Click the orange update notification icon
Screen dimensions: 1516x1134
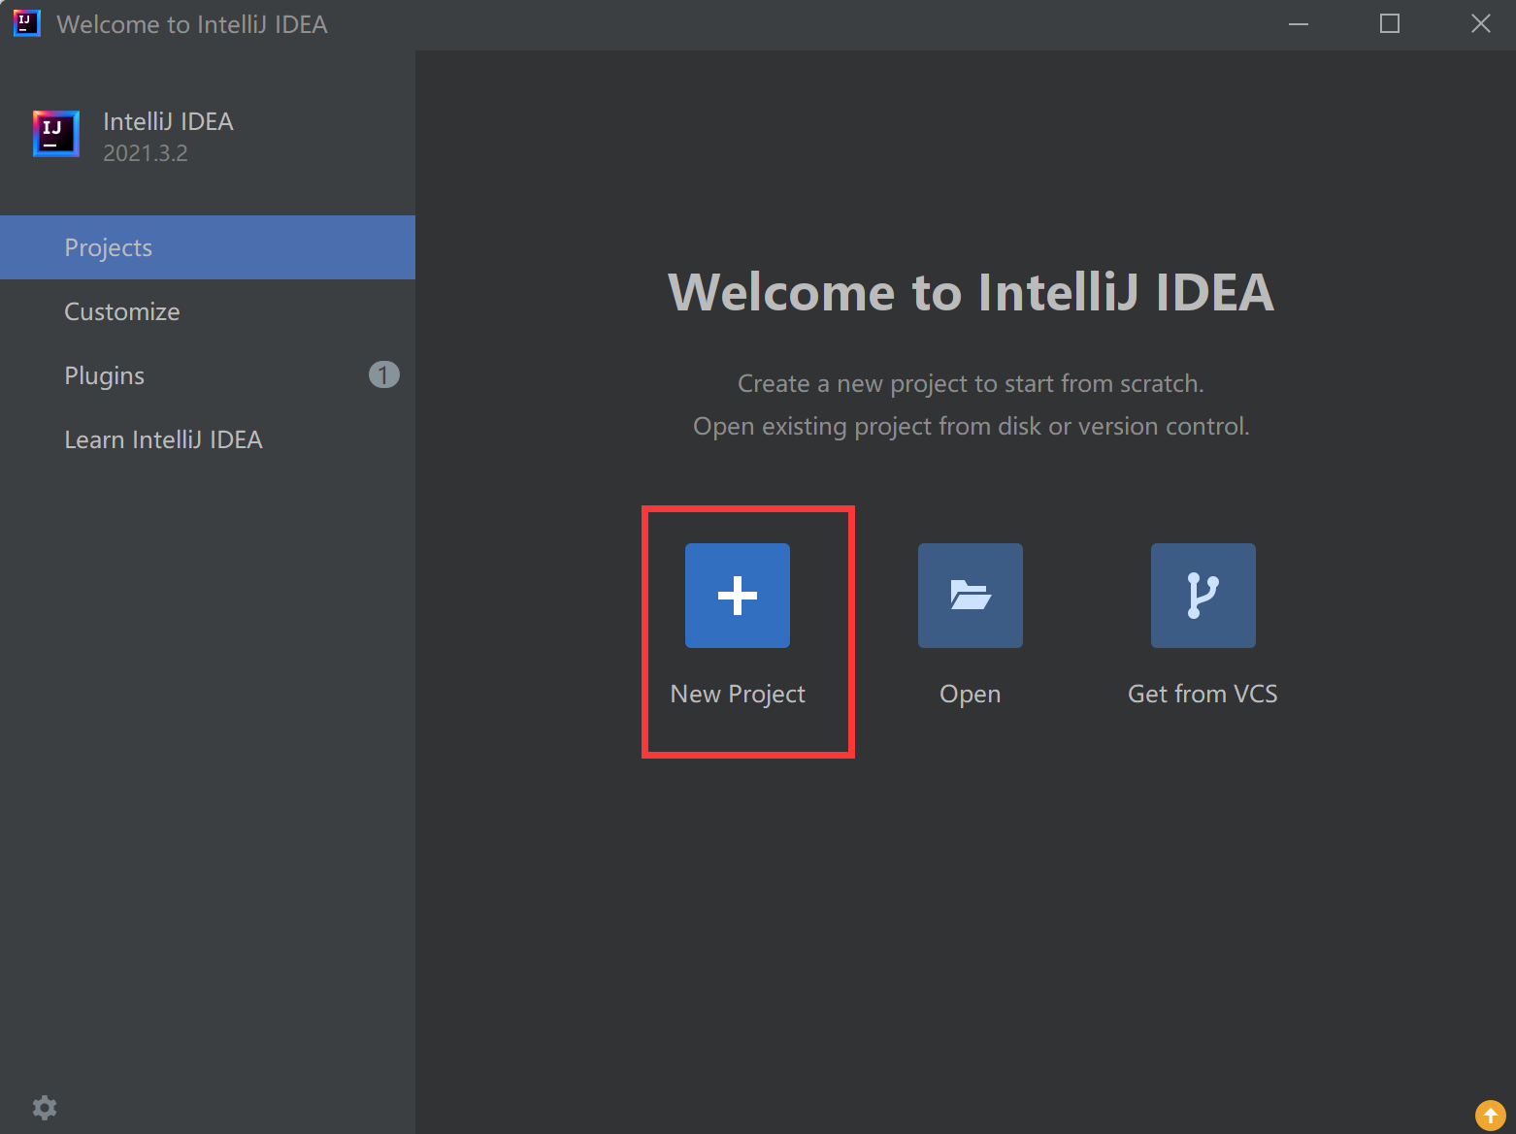pos(1491,1116)
